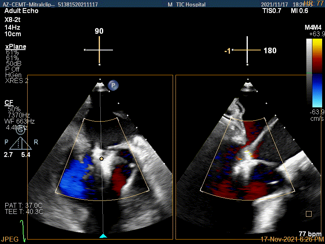Click the small square icon in right pane

click(309, 213)
